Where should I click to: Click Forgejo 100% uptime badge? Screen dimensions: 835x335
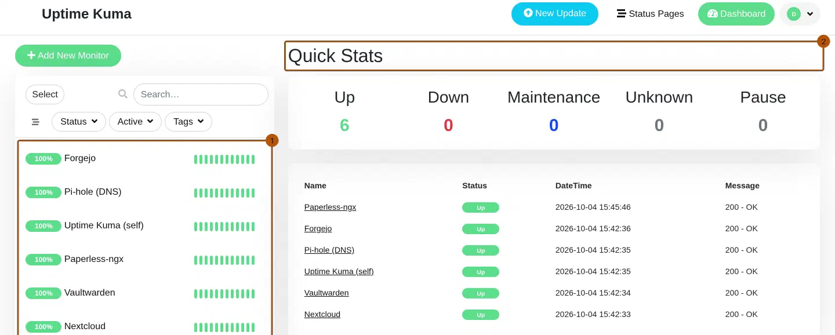[43, 159]
